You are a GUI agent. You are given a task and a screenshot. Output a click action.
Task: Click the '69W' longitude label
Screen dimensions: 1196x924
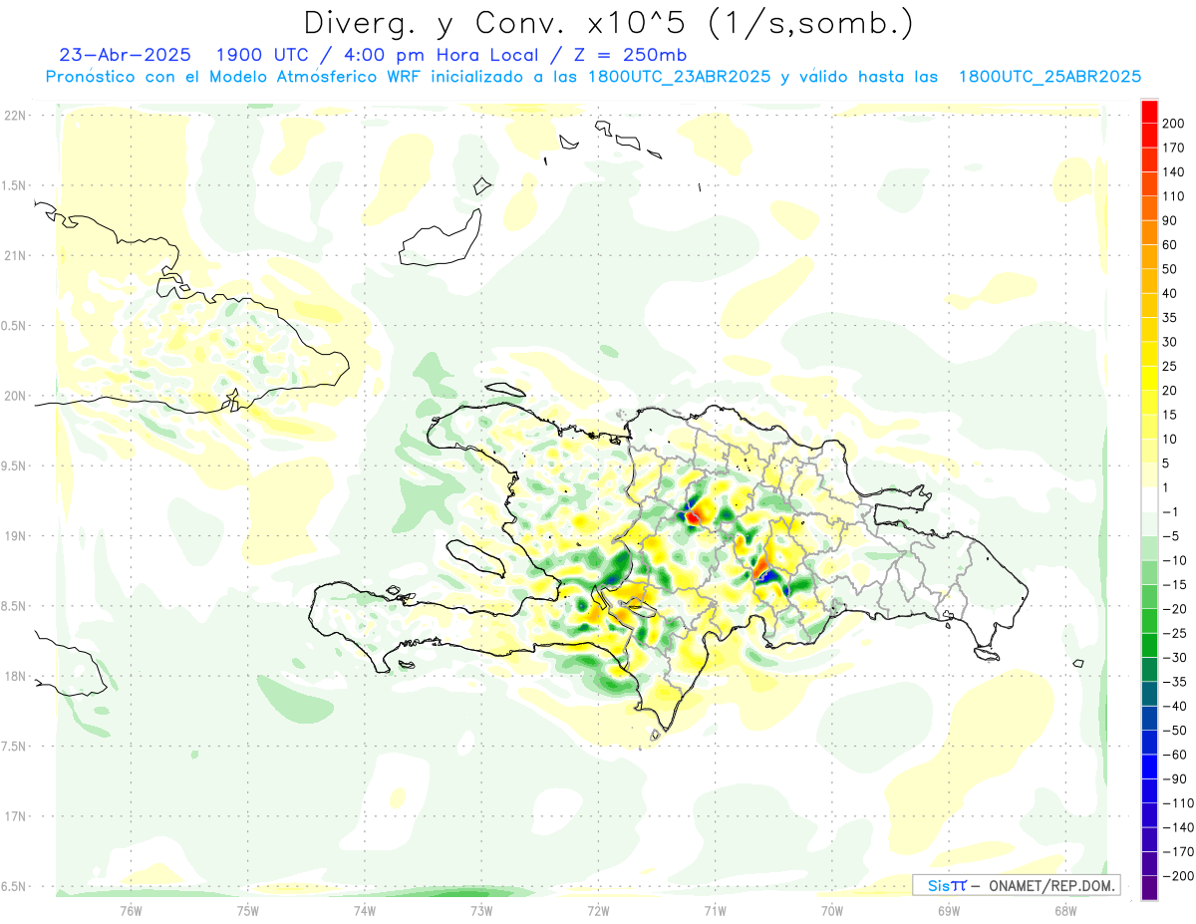pos(949,911)
